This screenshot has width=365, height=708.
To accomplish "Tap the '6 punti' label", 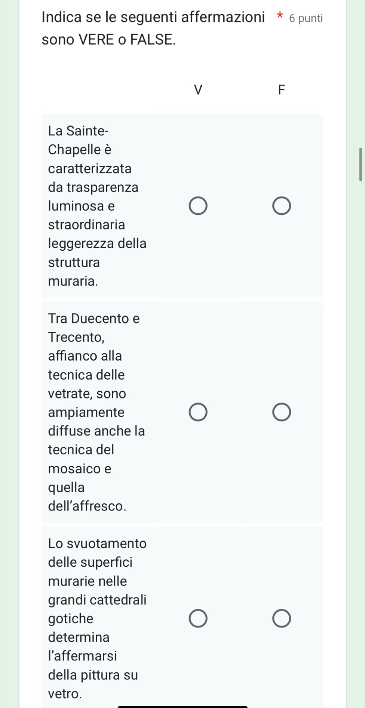I will [x=306, y=18].
